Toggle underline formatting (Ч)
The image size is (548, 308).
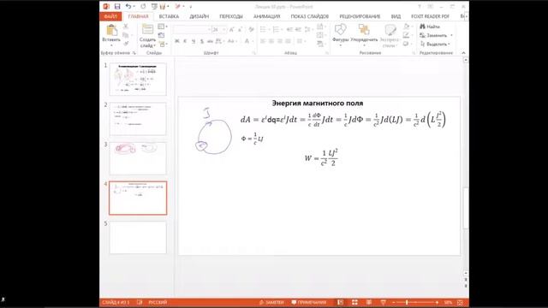(x=194, y=41)
